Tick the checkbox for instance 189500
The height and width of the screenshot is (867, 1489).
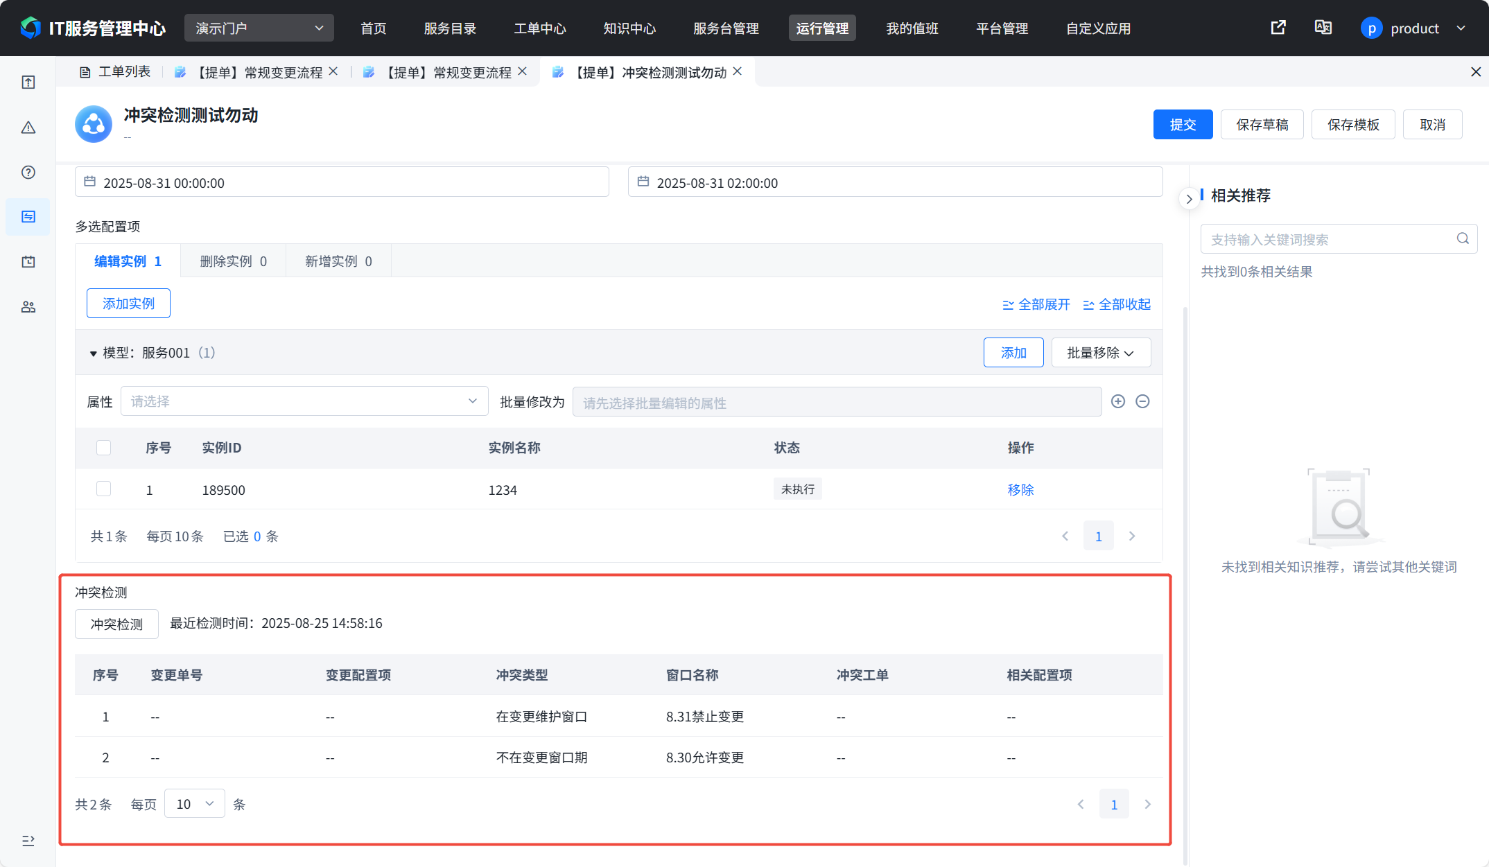click(x=104, y=489)
